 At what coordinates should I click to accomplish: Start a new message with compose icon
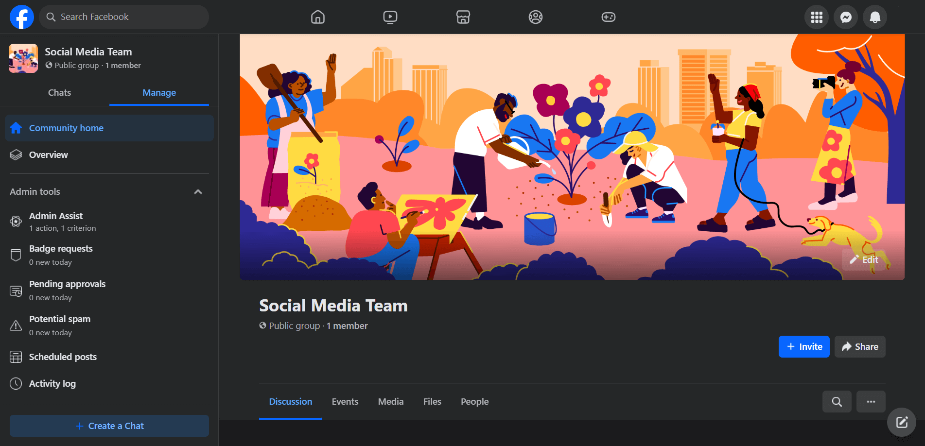[902, 422]
